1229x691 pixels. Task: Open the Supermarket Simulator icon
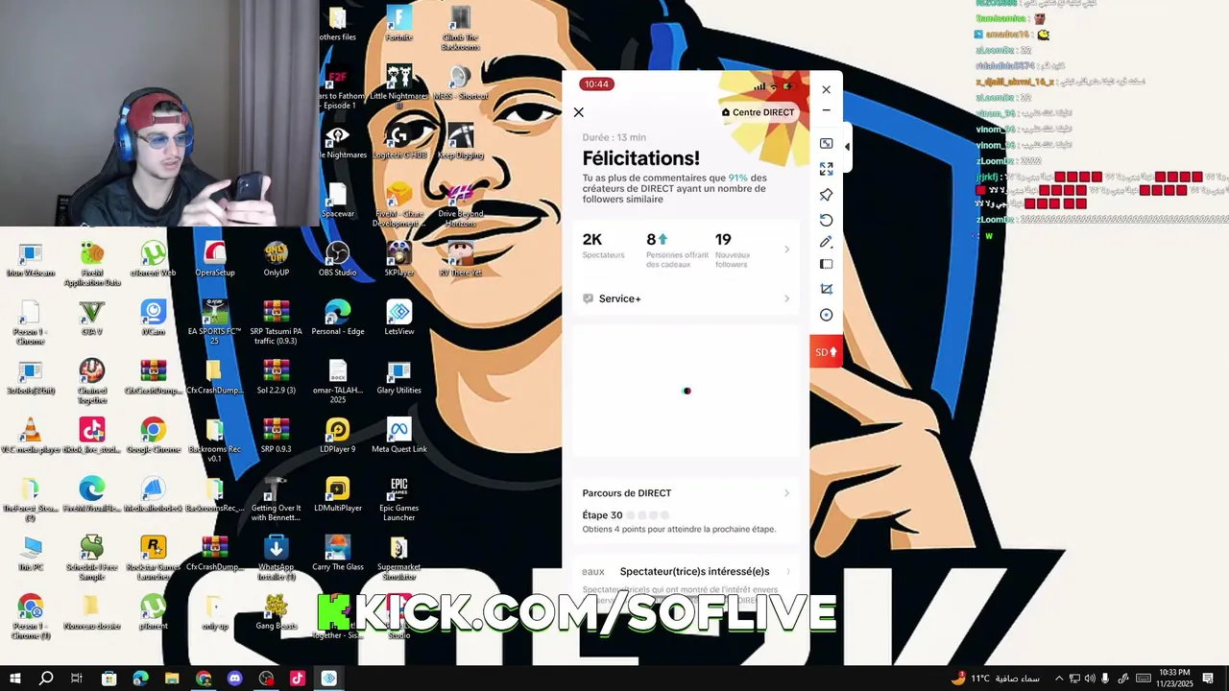pos(398,558)
